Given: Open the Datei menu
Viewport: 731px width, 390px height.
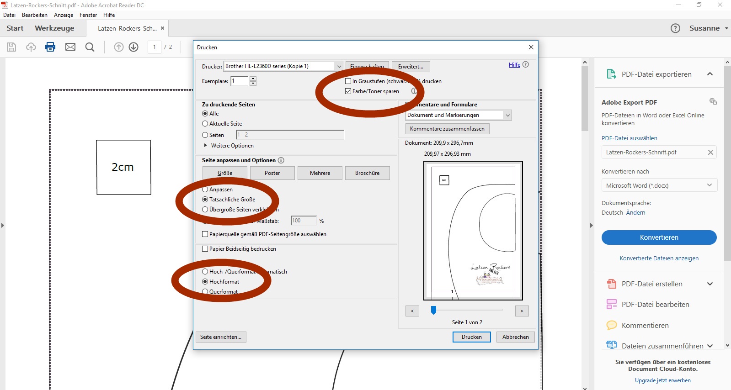Looking at the screenshot, I should pyautogui.click(x=9, y=15).
